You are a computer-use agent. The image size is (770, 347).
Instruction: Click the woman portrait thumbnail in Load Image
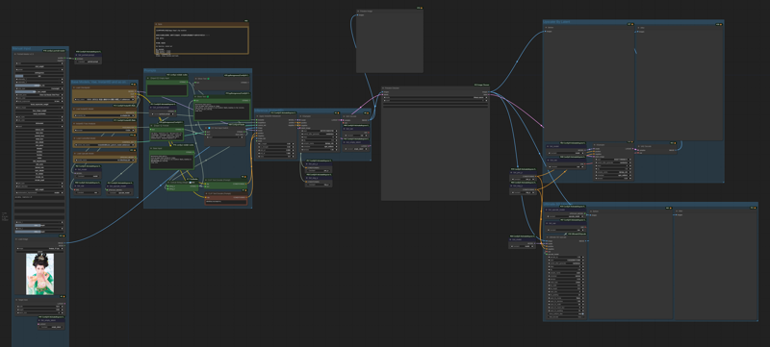coord(40,274)
